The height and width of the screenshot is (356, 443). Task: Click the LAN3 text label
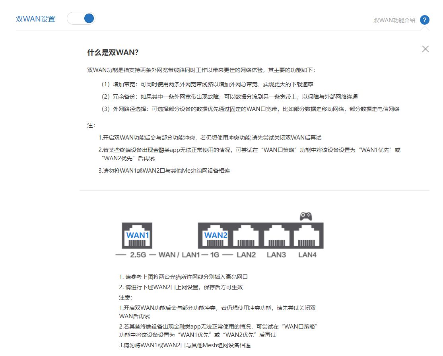point(276,255)
